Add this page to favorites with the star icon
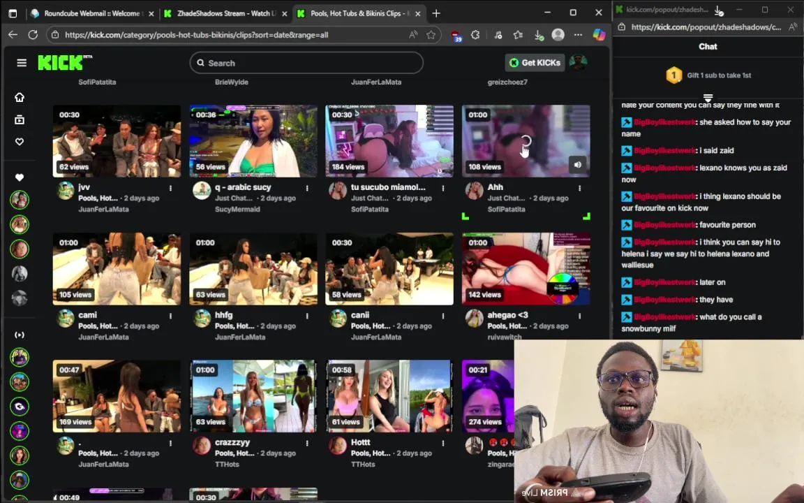Image resolution: width=804 pixels, height=503 pixels. pos(431,35)
